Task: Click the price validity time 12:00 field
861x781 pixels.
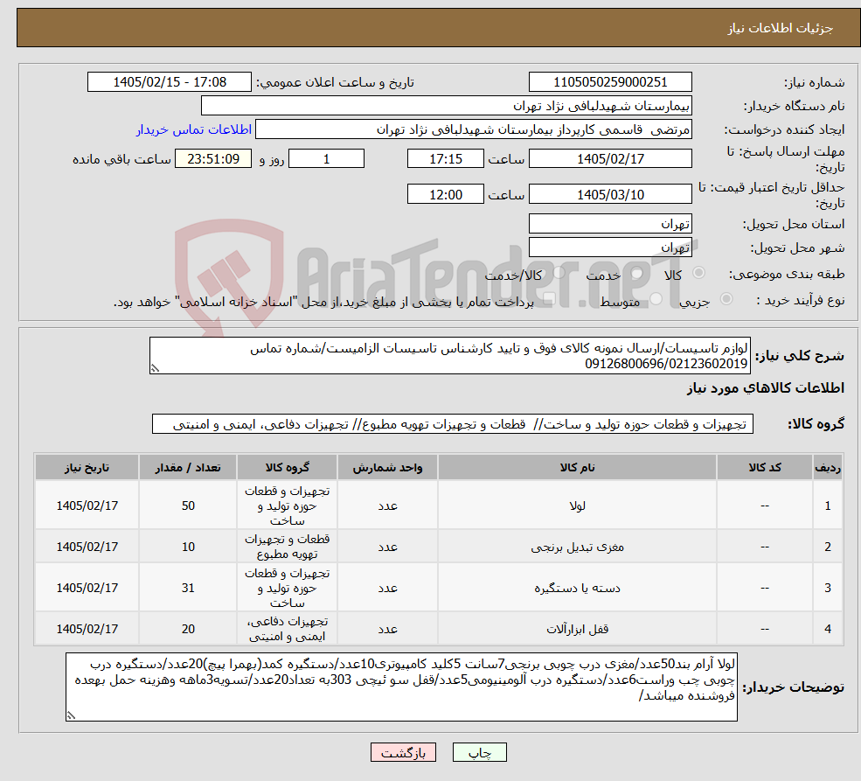Action: pos(445,194)
